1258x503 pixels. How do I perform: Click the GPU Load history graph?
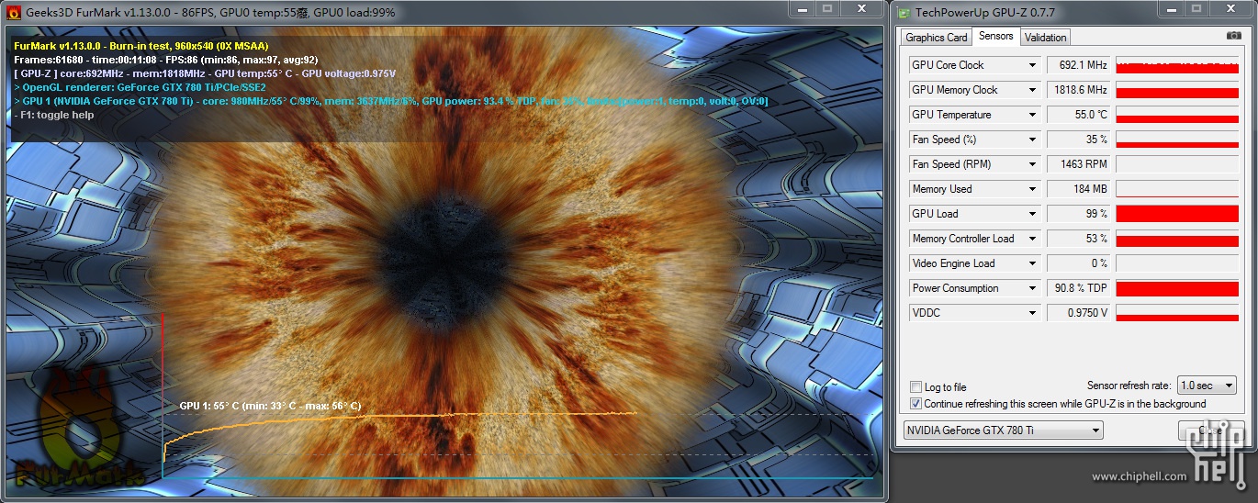[1177, 214]
